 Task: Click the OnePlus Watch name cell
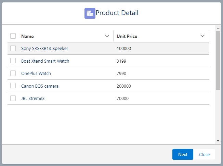36,74
